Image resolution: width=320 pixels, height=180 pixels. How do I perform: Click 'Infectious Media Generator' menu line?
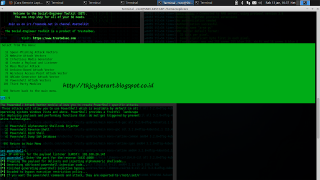pyautogui.click(x=29, y=59)
